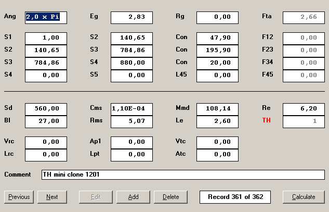Click the Bl value field
The width and height of the screenshot is (329, 212).
[x=46, y=121]
